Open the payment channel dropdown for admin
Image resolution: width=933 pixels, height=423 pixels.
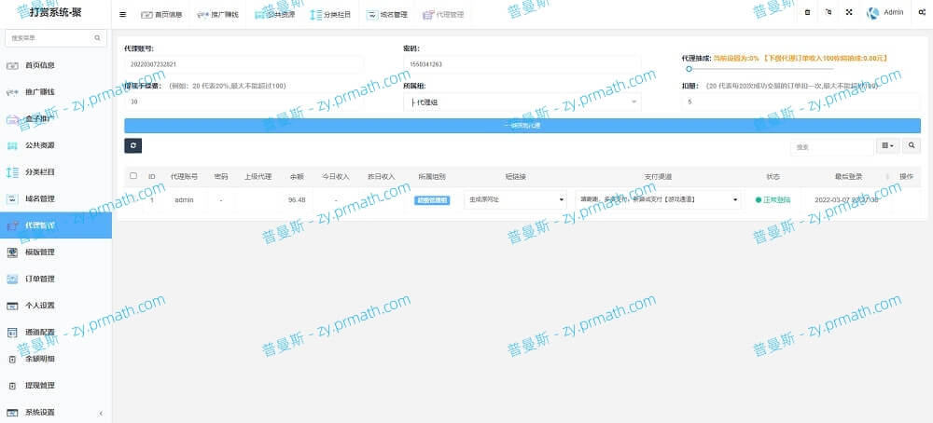658,199
